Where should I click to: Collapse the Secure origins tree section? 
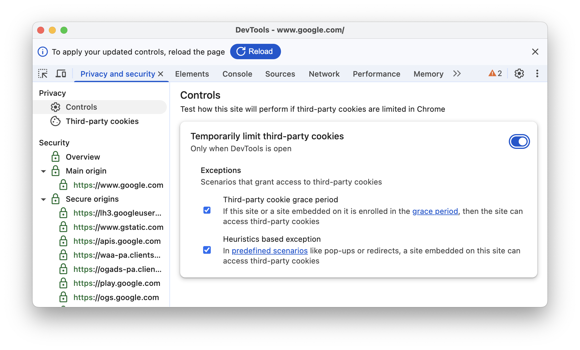(45, 199)
